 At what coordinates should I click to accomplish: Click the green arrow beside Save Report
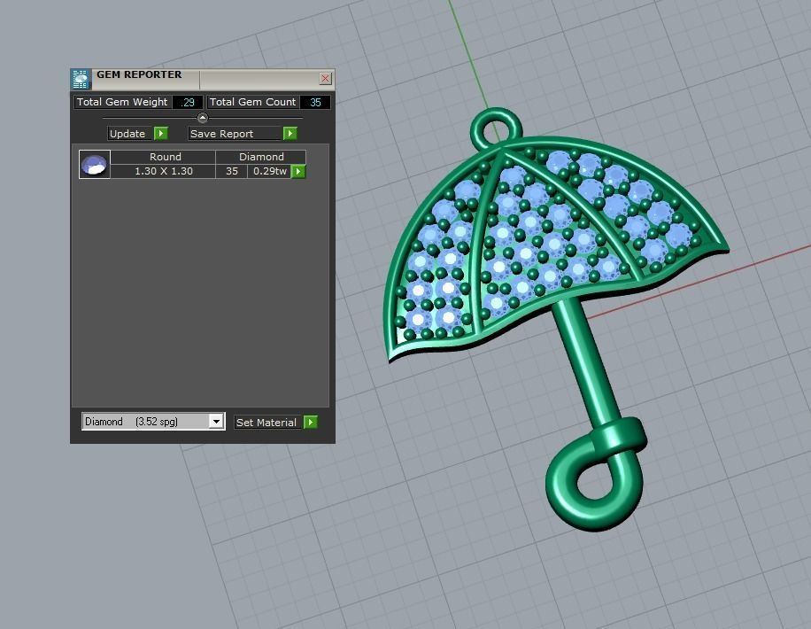(x=290, y=134)
